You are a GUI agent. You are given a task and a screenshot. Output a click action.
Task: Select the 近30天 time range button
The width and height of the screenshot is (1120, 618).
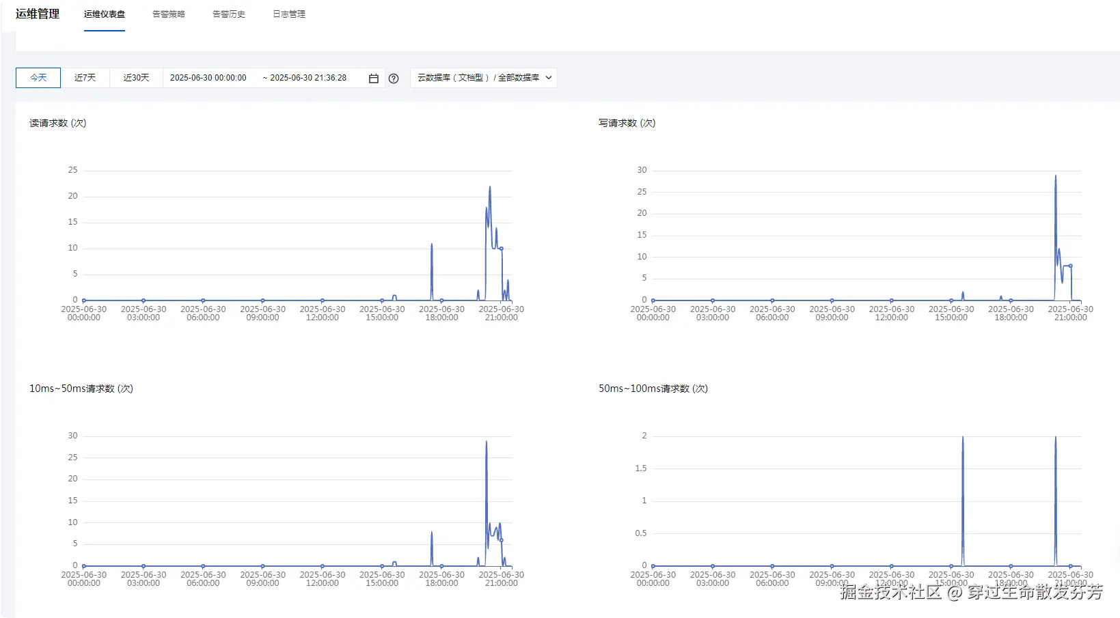pos(136,78)
